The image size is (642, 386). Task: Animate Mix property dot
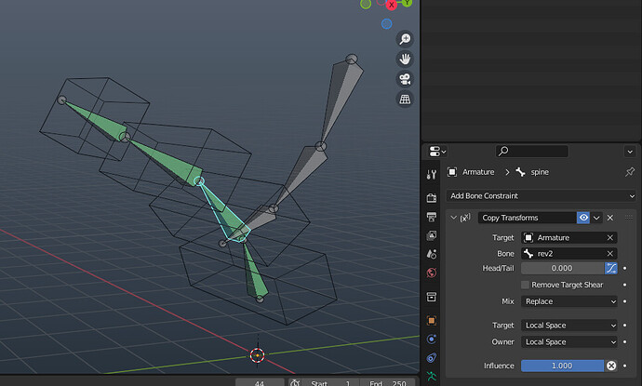pos(625,301)
